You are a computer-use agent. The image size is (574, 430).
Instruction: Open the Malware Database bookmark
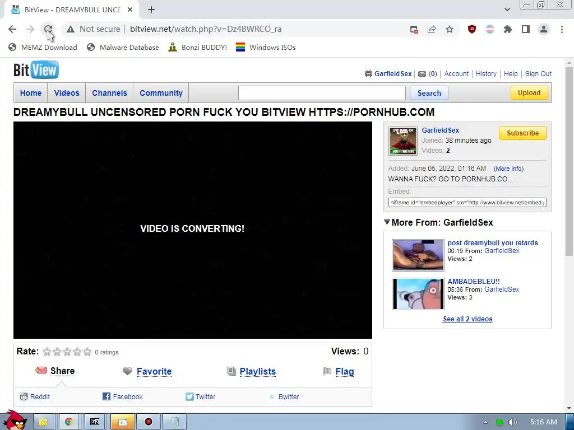pyautogui.click(x=123, y=47)
